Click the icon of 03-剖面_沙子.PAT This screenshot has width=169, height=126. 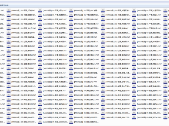[71, 82]
